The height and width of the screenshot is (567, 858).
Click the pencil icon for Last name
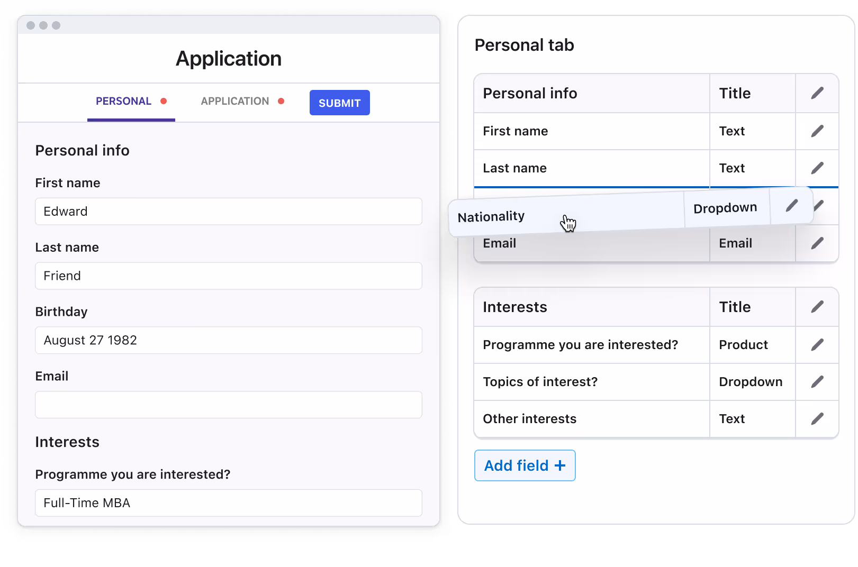tap(817, 168)
